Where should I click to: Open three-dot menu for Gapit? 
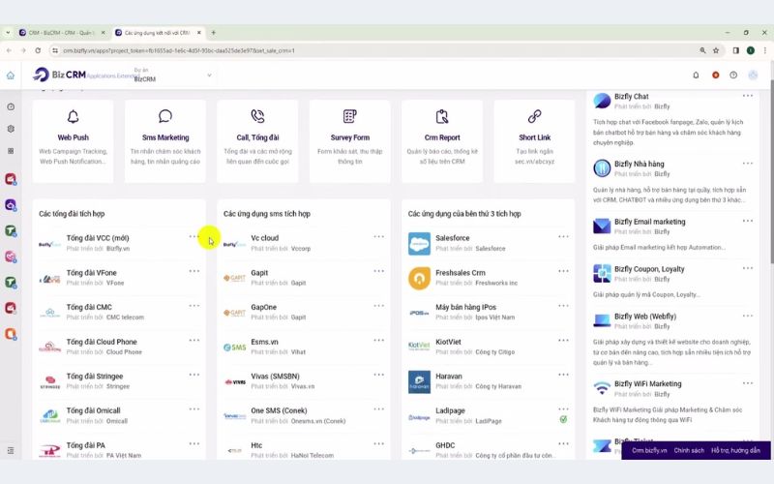(378, 271)
